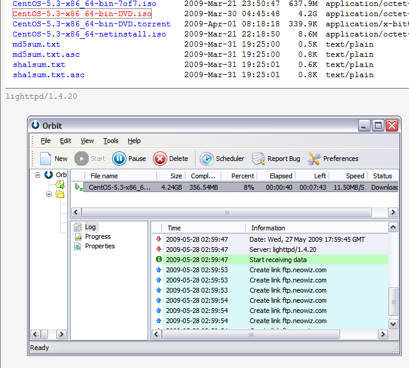The width and height of the screenshot is (409, 368).
Task: Open the Help menu
Action: 134,141
